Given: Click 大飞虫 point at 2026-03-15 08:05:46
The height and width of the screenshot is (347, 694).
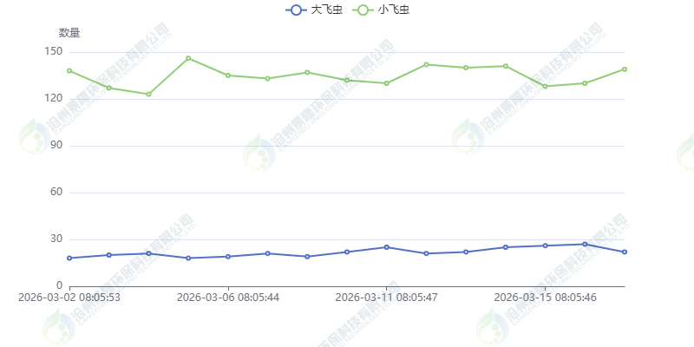Looking at the screenshot, I should (x=546, y=246).
